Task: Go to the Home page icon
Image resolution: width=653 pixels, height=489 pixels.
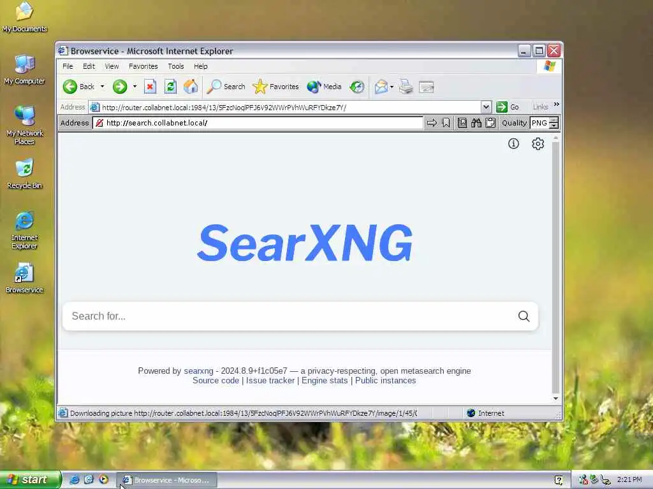Action: (x=191, y=87)
